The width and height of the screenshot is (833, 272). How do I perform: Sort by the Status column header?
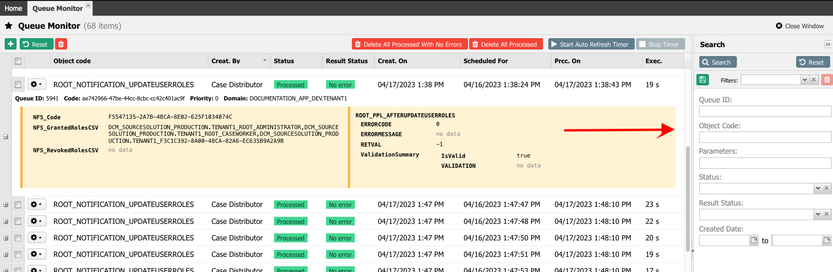coord(296,61)
